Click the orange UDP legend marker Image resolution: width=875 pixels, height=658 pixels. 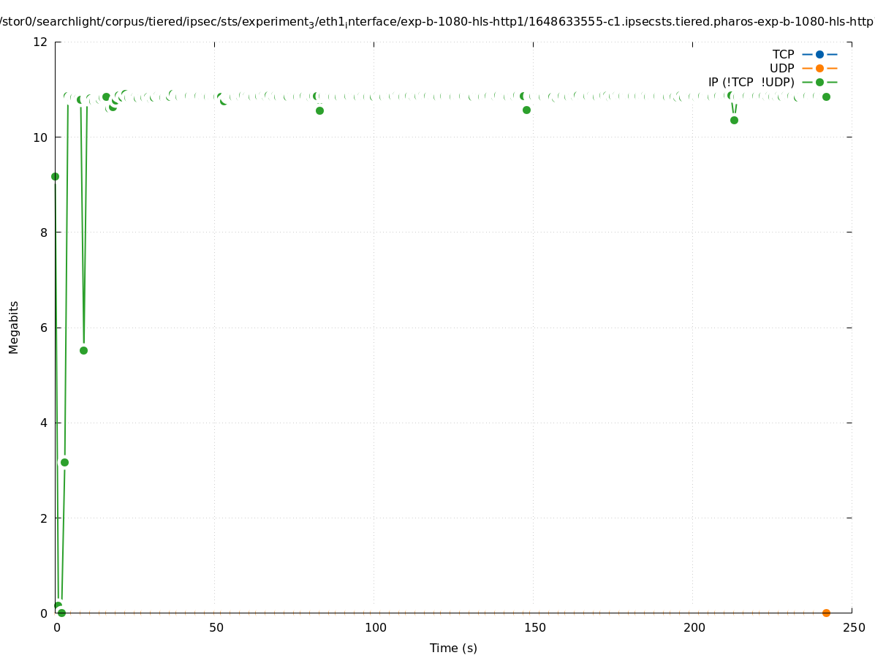[819, 69]
